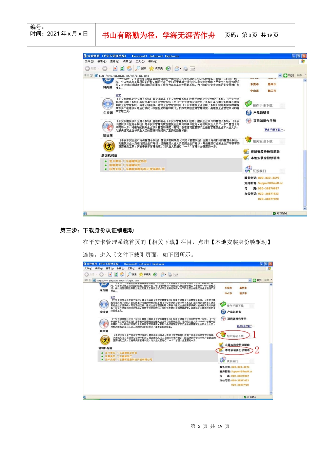Click 转到 Go button in first browser screenshot

289,75
